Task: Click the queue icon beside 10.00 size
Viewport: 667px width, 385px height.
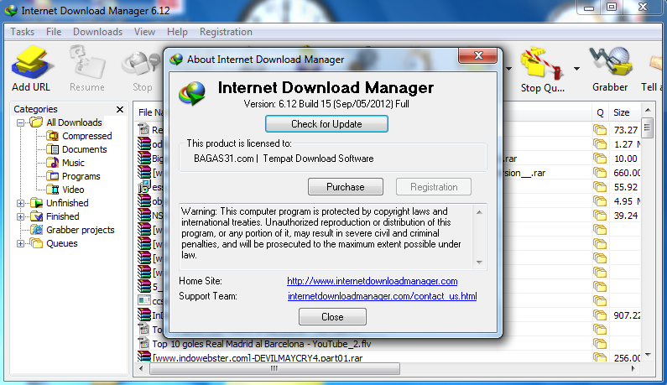Action: click(x=600, y=159)
